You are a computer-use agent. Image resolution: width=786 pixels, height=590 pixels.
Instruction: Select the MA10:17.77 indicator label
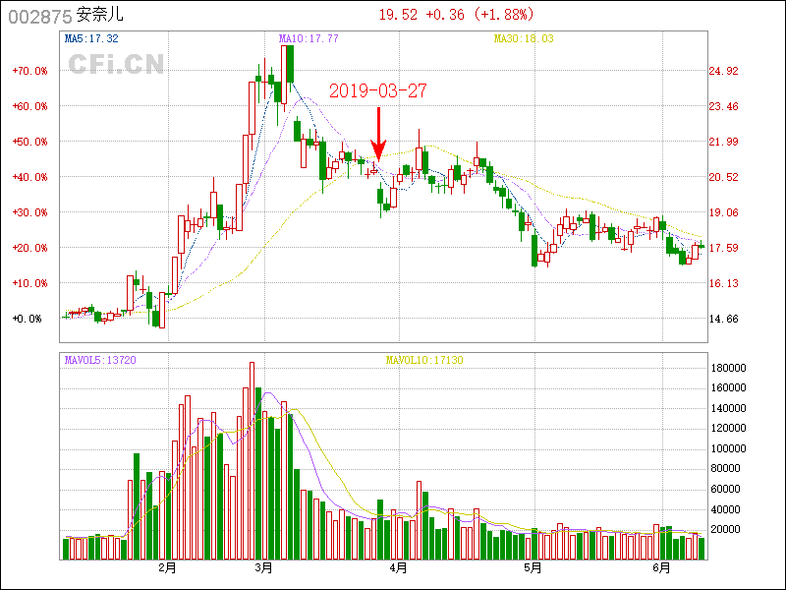pyautogui.click(x=309, y=38)
